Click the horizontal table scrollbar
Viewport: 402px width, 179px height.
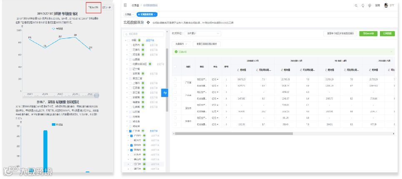(x=234, y=134)
